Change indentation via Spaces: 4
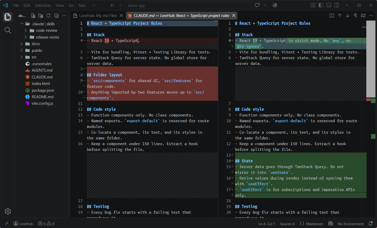 [x=287, y=224]
